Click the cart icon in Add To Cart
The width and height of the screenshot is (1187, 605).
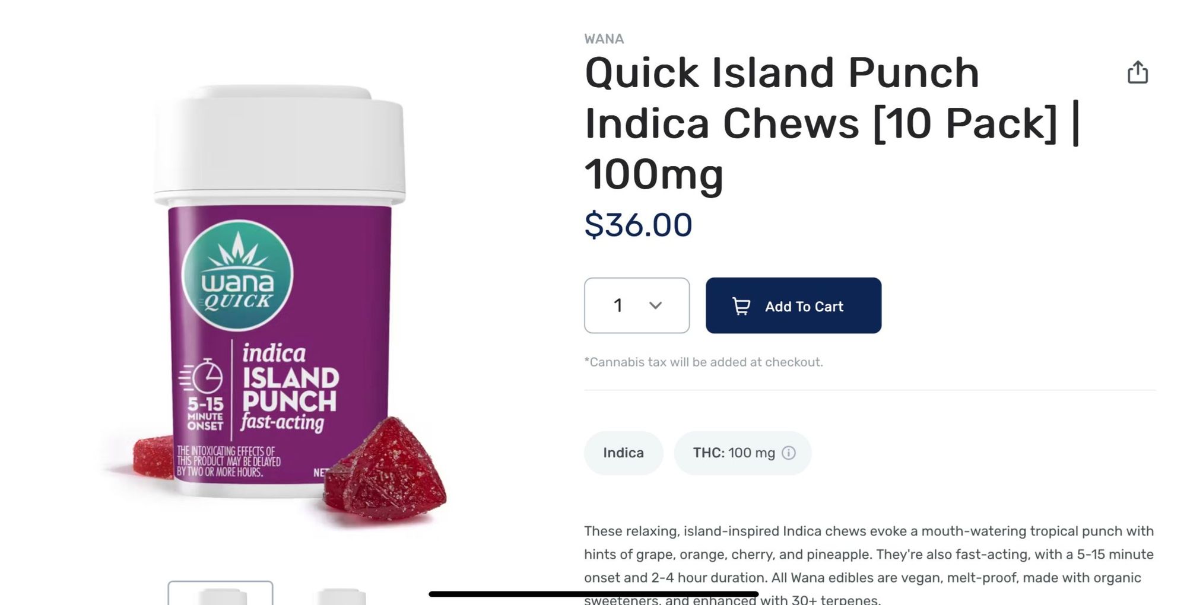coord(741,306)
